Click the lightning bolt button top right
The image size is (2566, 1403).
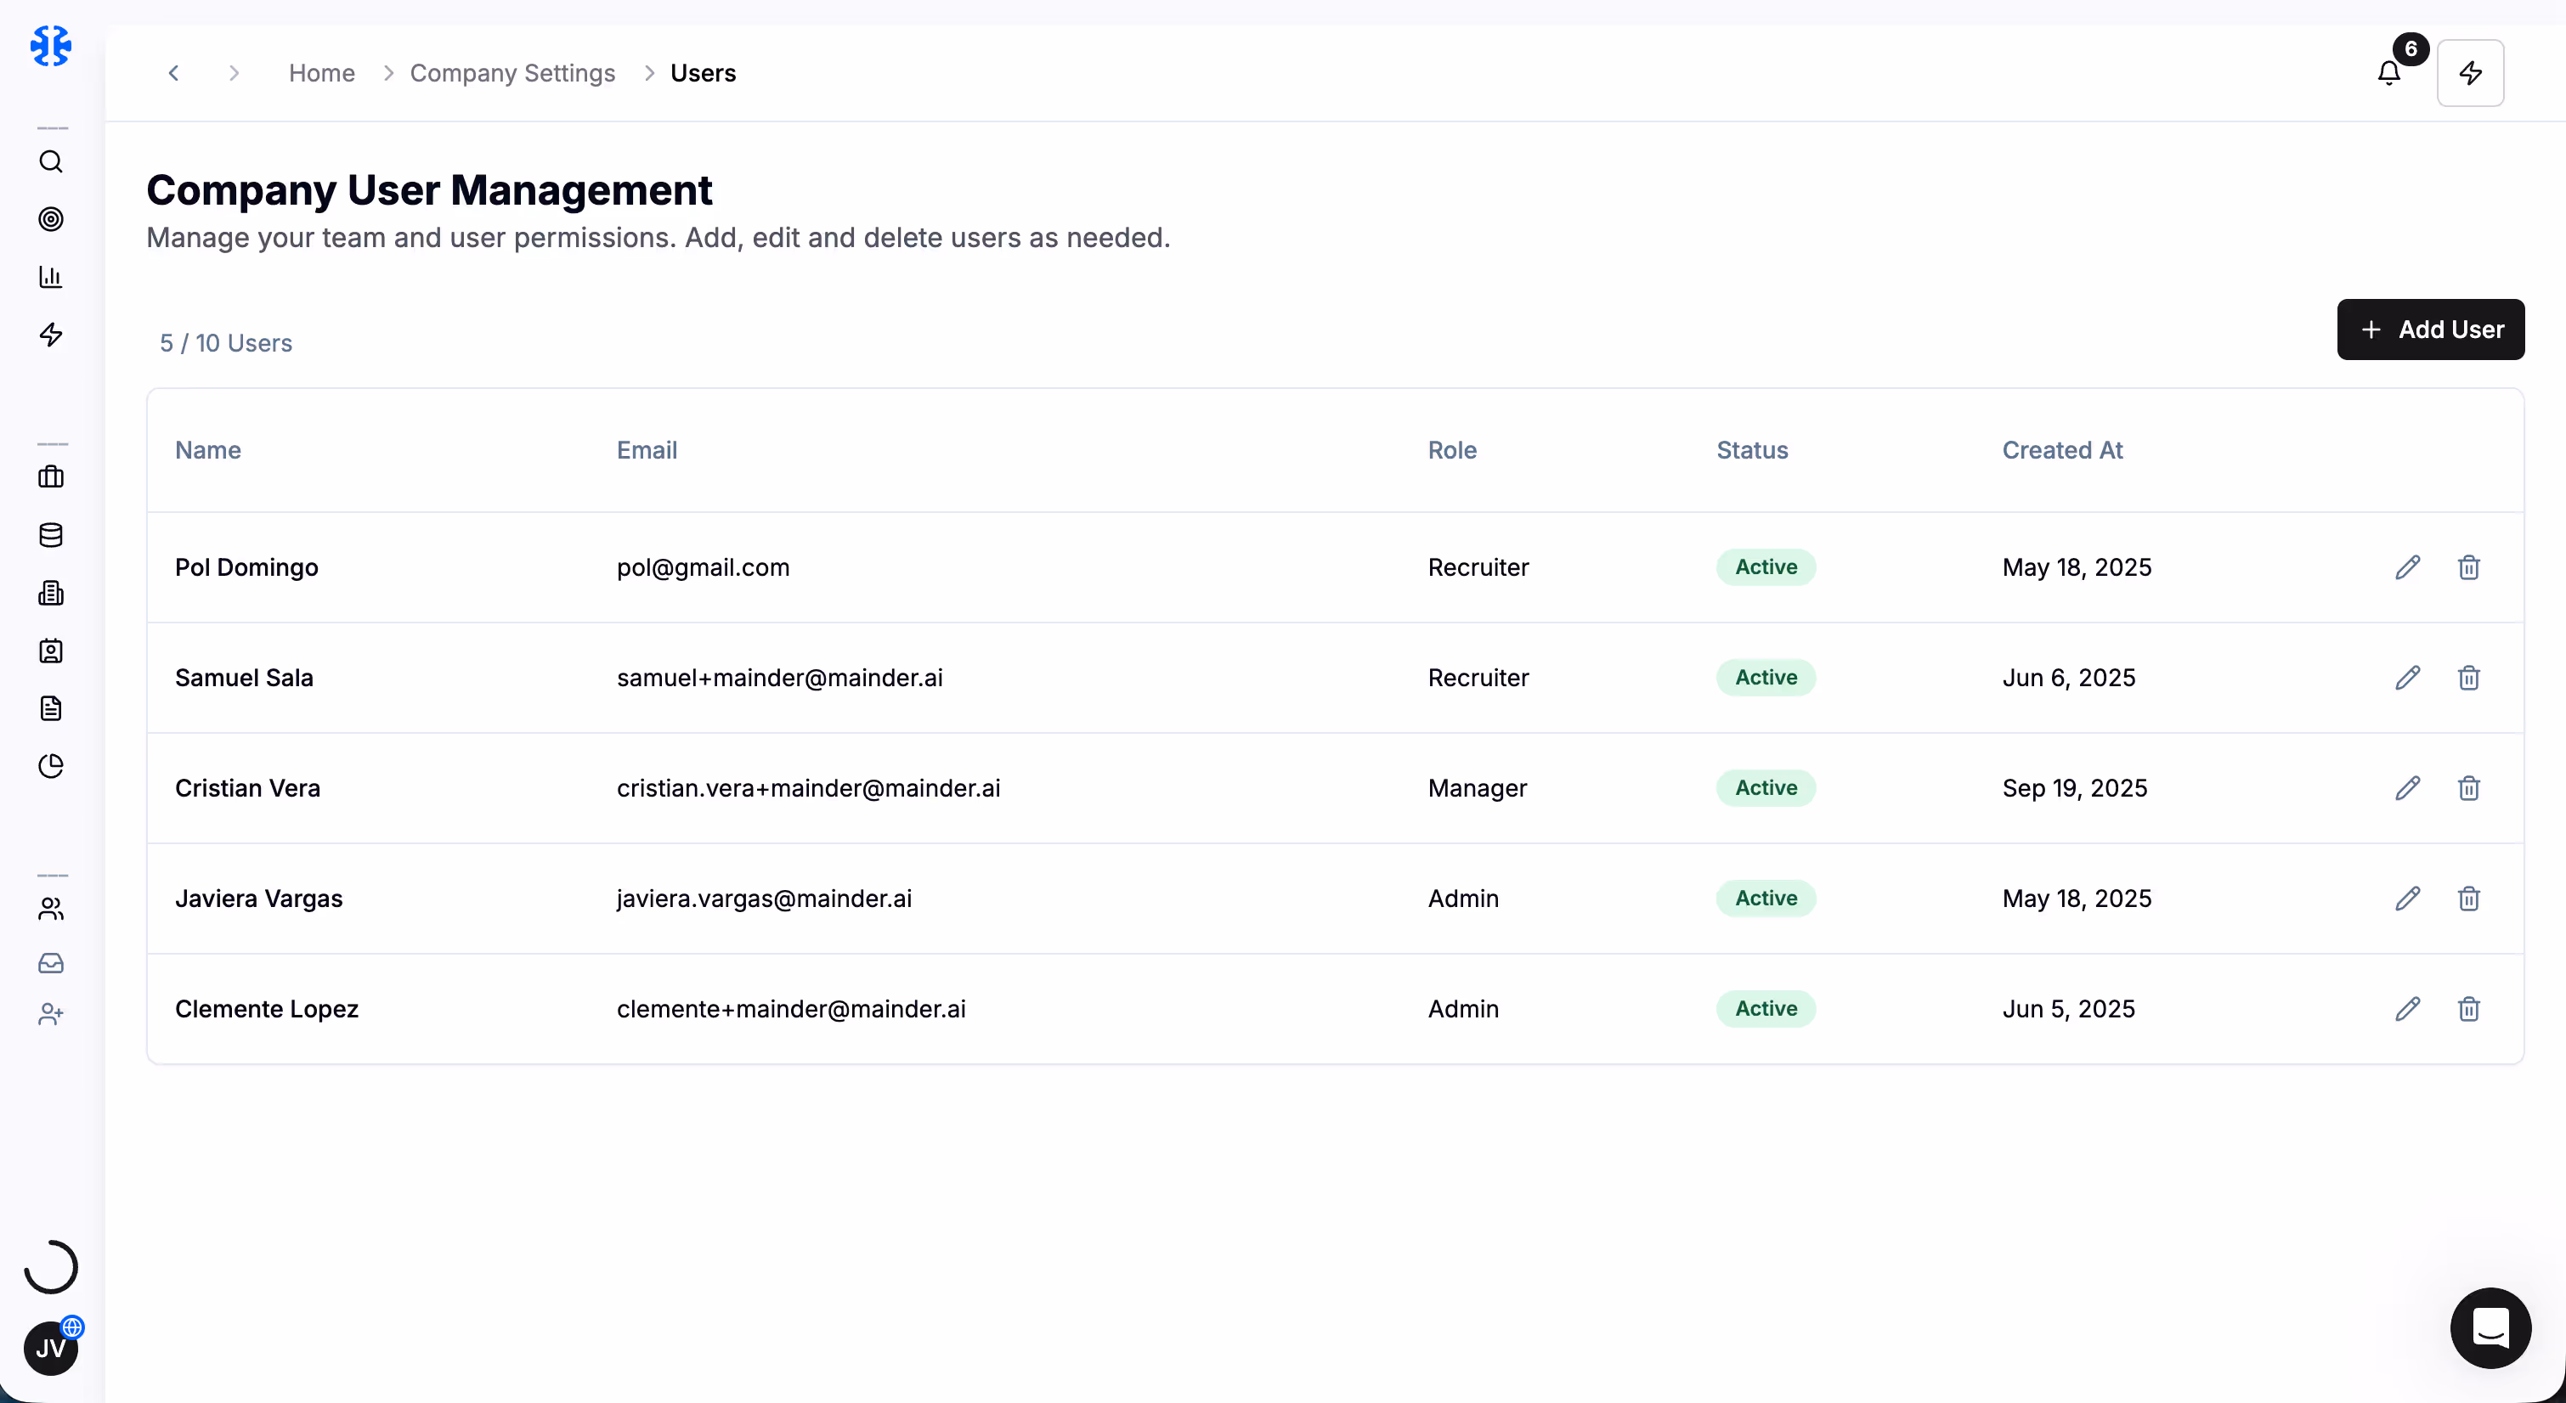pos(2470,73)
